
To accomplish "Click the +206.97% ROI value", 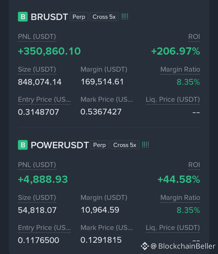I will [175, 51].
